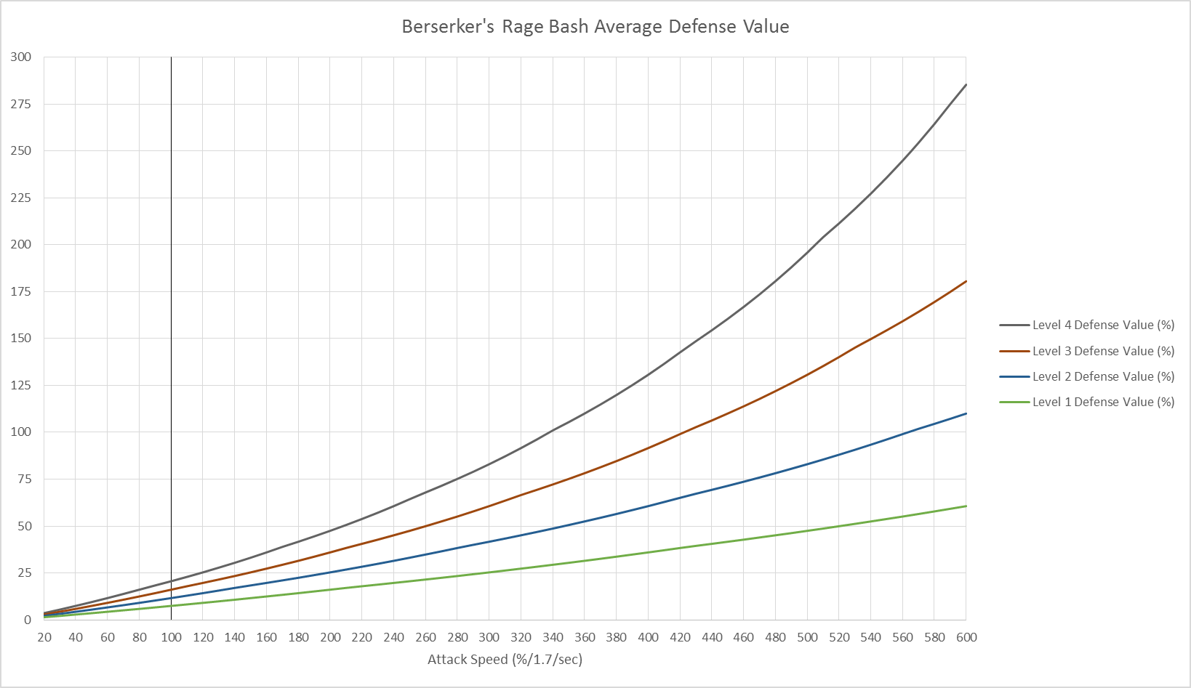Click the blue Level 2 legend line swatch
The height and width of the screenshot is (688, 1191).
point(1014,376)
